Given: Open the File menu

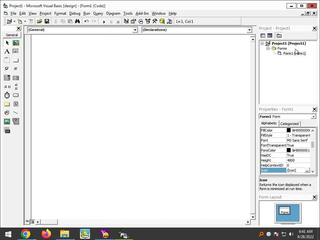Looking at the screenshot, I should click(13, 13).
